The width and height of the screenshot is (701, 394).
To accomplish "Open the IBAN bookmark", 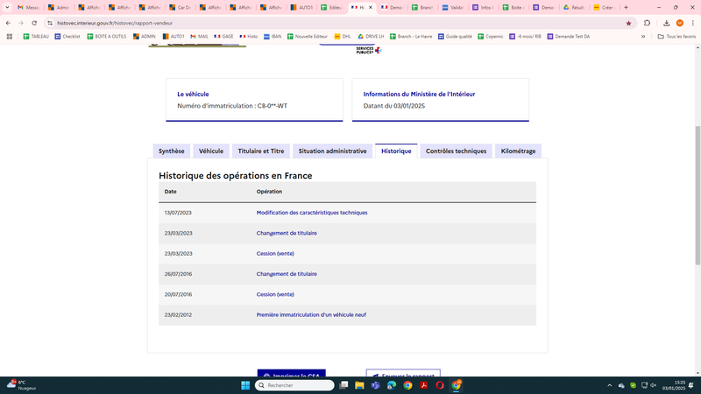I will pyautogui.click(x=273, y=37).
